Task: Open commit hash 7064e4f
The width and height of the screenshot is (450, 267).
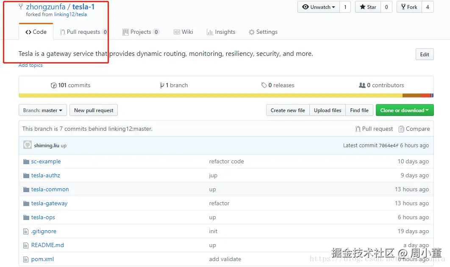Action: coord(389,146)
